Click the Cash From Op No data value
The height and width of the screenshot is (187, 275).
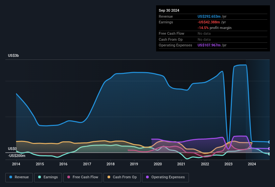[204, 39]
